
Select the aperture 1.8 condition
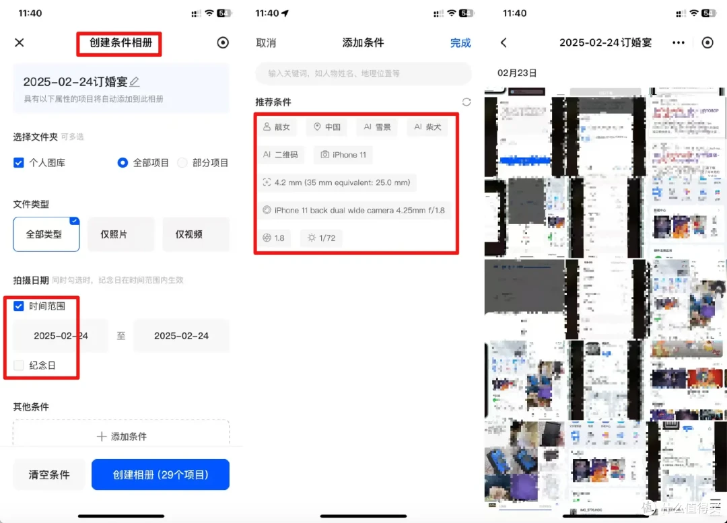(x=273, y=238)
